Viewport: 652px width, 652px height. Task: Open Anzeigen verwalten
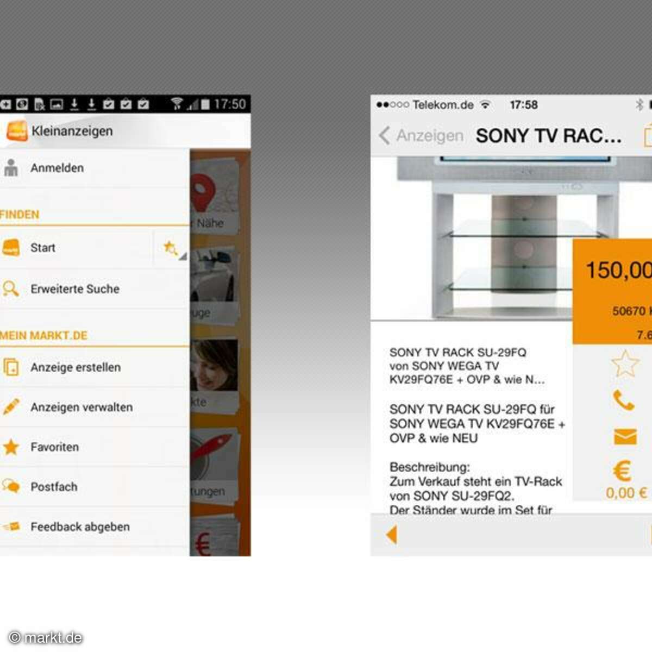[x=81, y=407]
